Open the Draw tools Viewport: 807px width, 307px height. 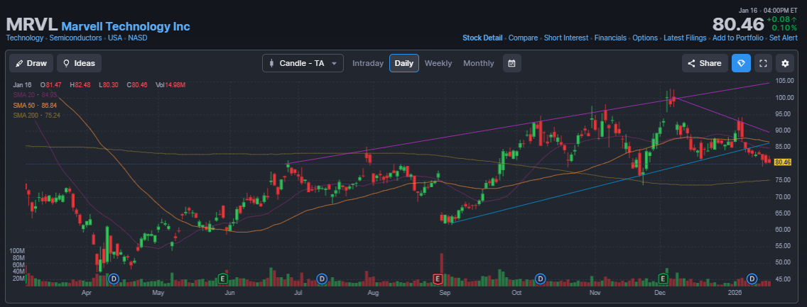click(31, 63)
